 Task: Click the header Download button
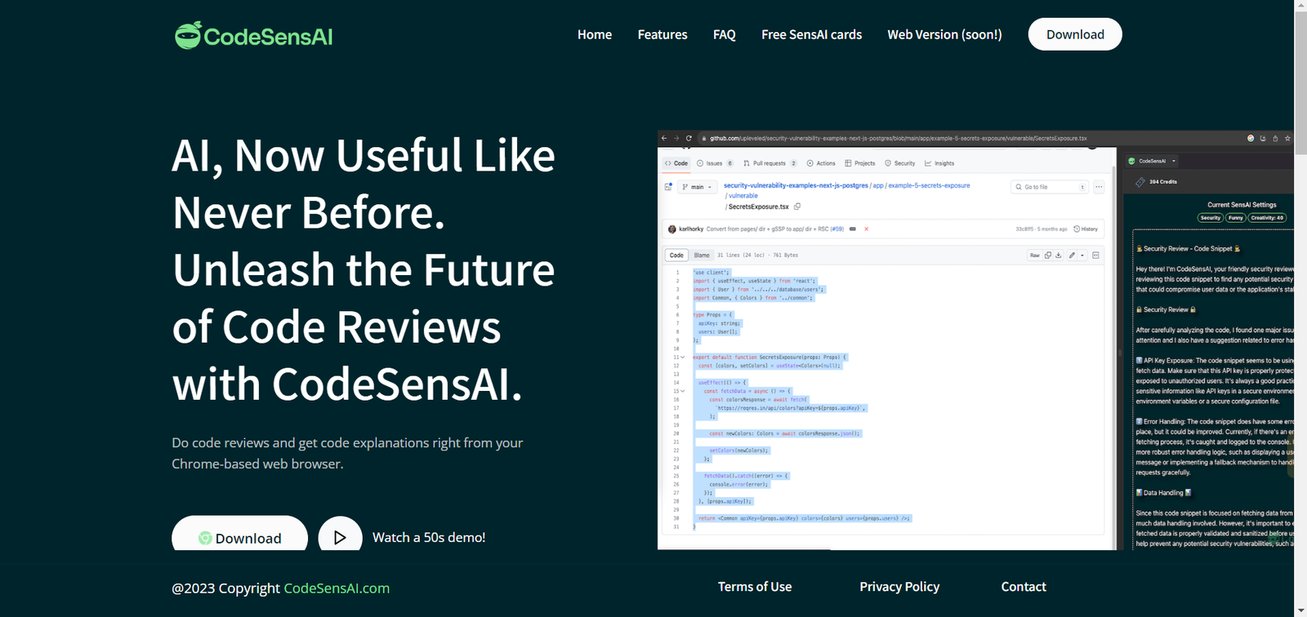1075,34
